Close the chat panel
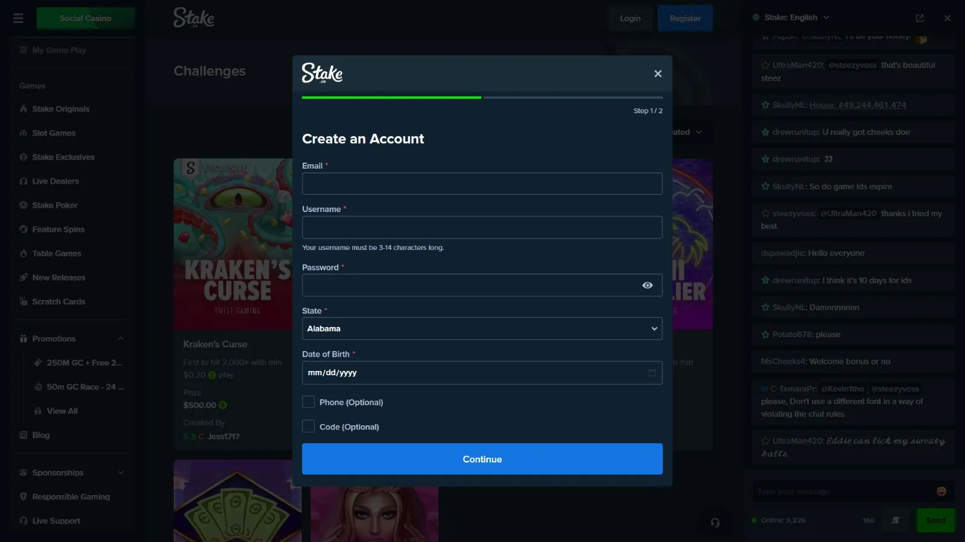This screenshot has width=965, height=542. tap(948, 18)
